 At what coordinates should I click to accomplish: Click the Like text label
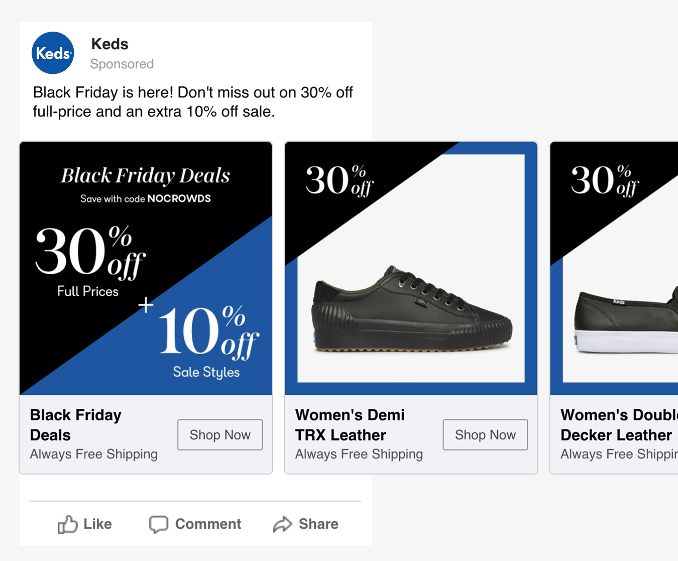point(97,524)
